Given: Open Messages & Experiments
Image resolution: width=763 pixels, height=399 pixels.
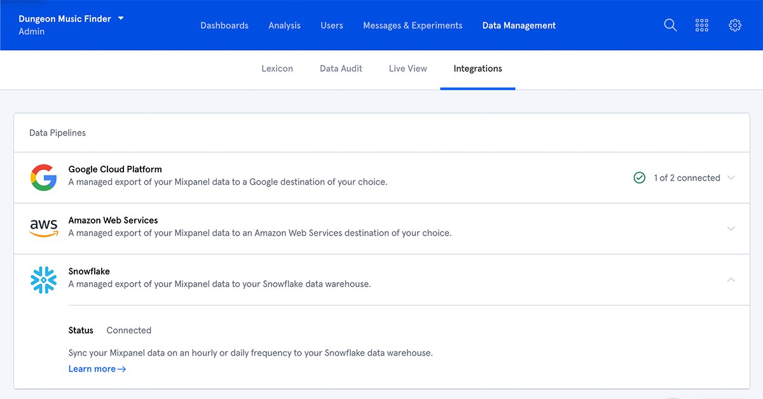Looking at the screenshot, I should [x=413, y=25].
